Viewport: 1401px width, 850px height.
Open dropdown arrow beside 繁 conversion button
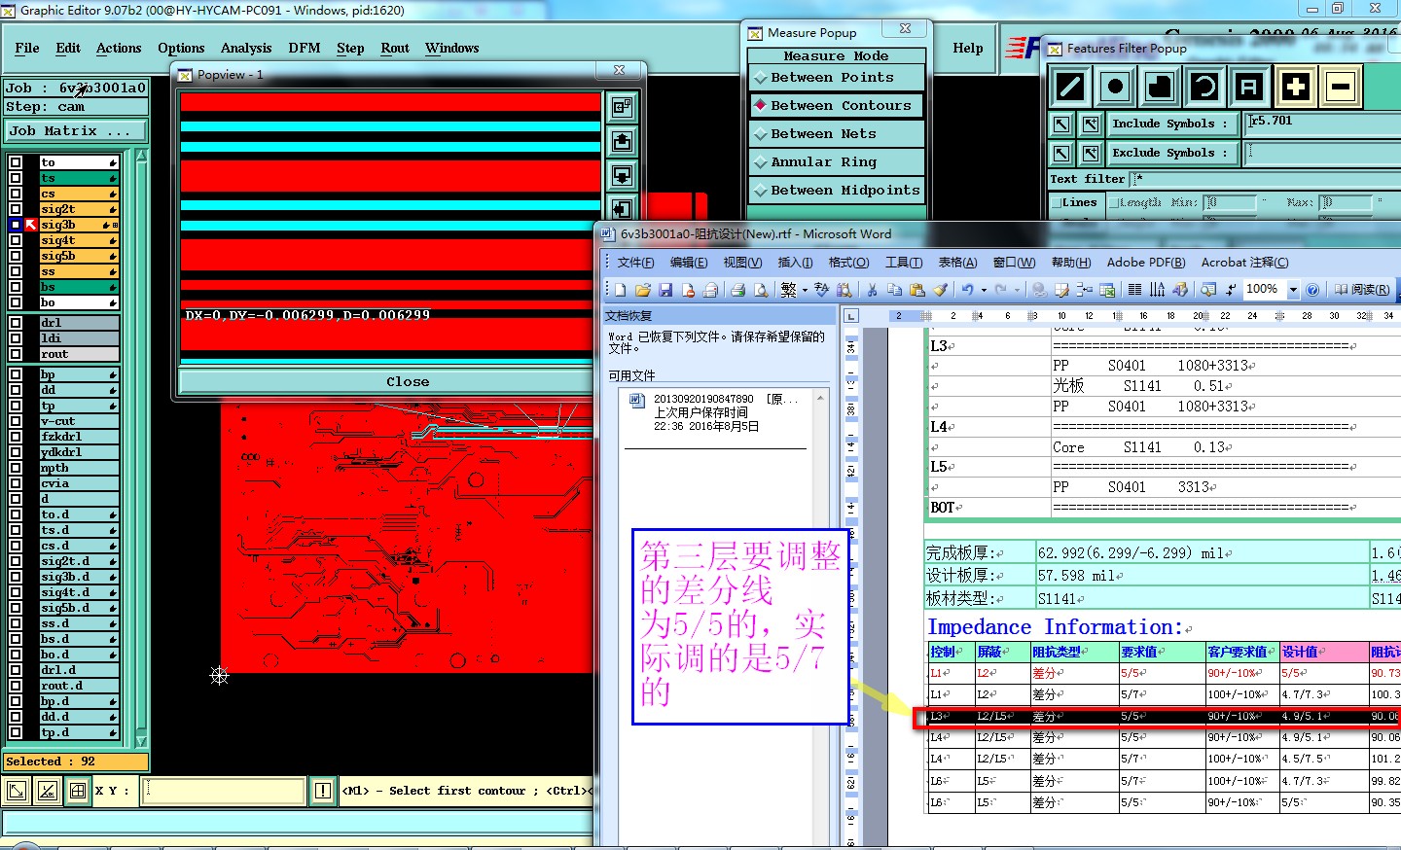(805, 290)
